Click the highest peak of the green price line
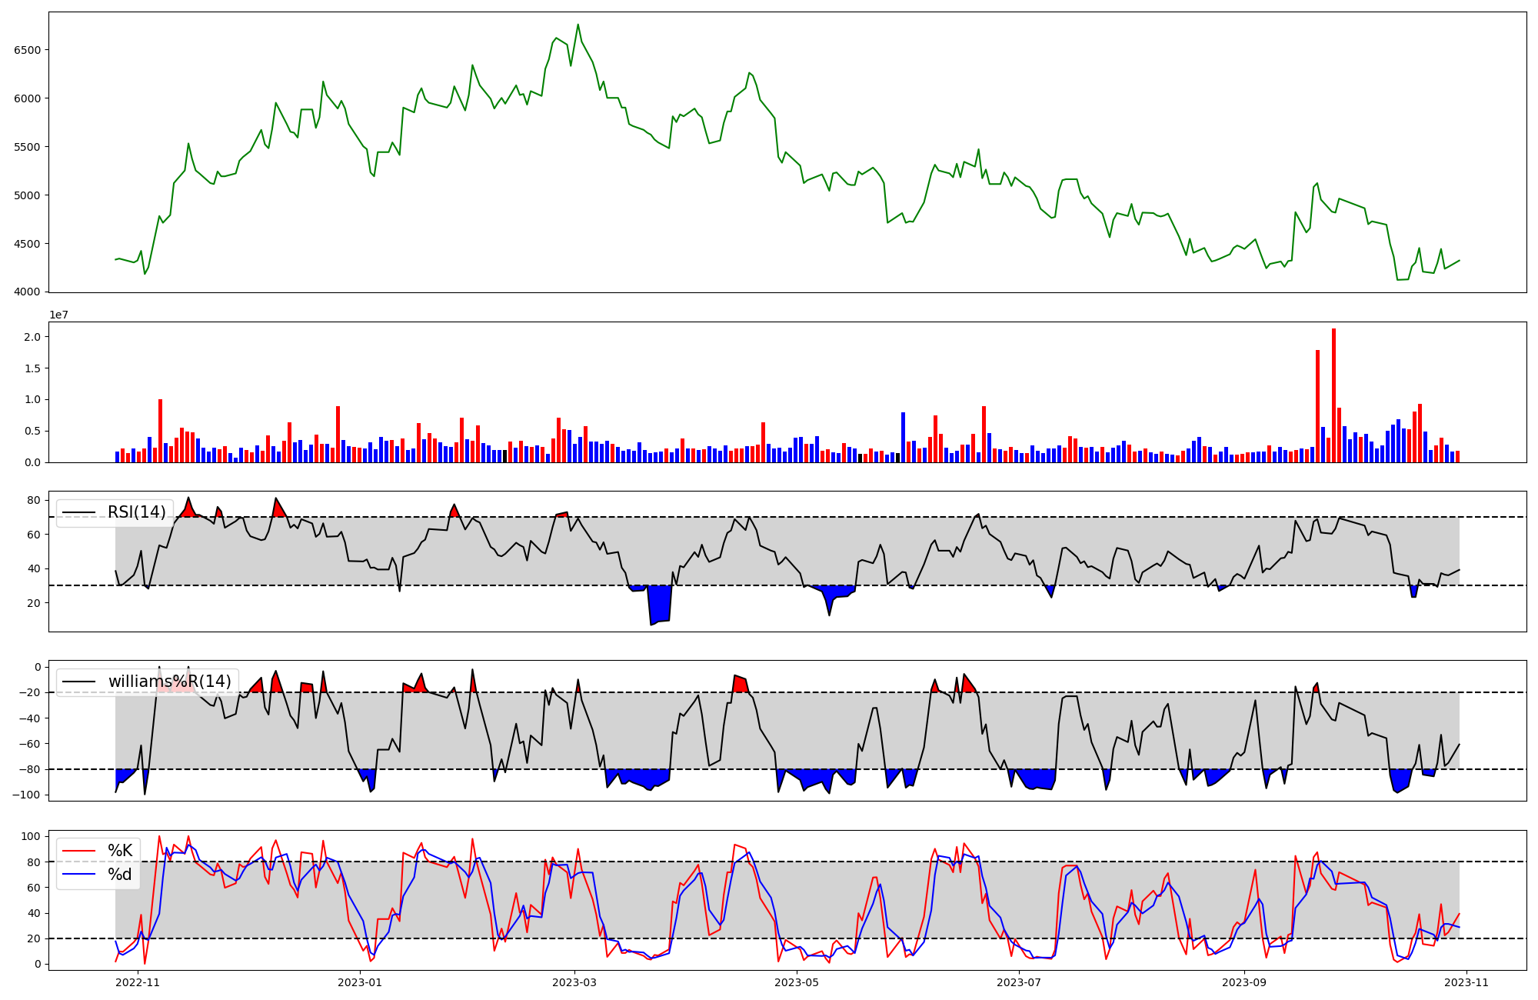This screenshot has width=1538, height=1000. [x=578, y=25]
